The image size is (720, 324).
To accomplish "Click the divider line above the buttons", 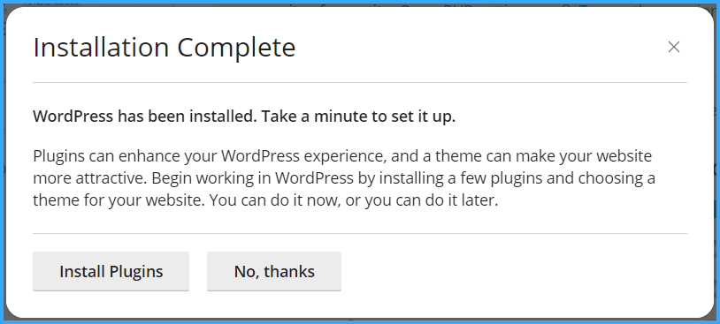I will pos(359,233).
